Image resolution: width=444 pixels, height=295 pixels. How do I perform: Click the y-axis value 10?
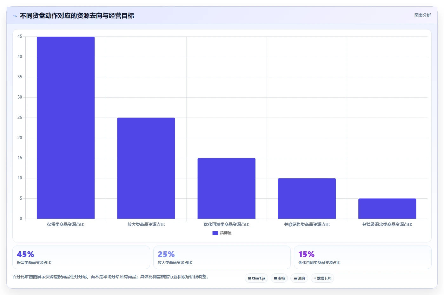click(20, 178)
